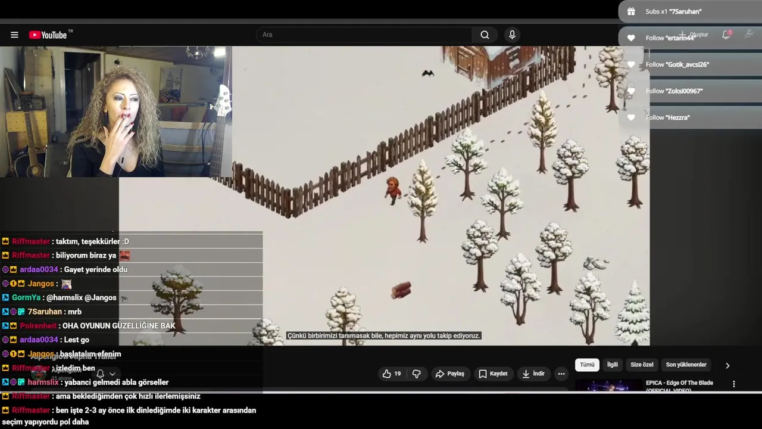The width and height of the screenshot is (762, 429).
Task: Click the Subs x1 "7Saruhan" alert text
Action: coord(673,11)
